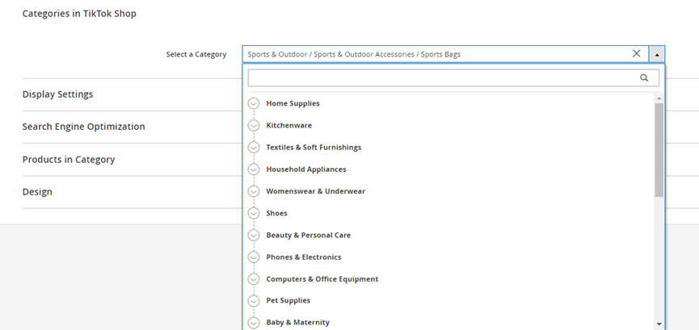Image resolution: width=699 pixels, height=330 pixels.
Task: Expand Phones & Electronics chevron icon
Action: 254,257
